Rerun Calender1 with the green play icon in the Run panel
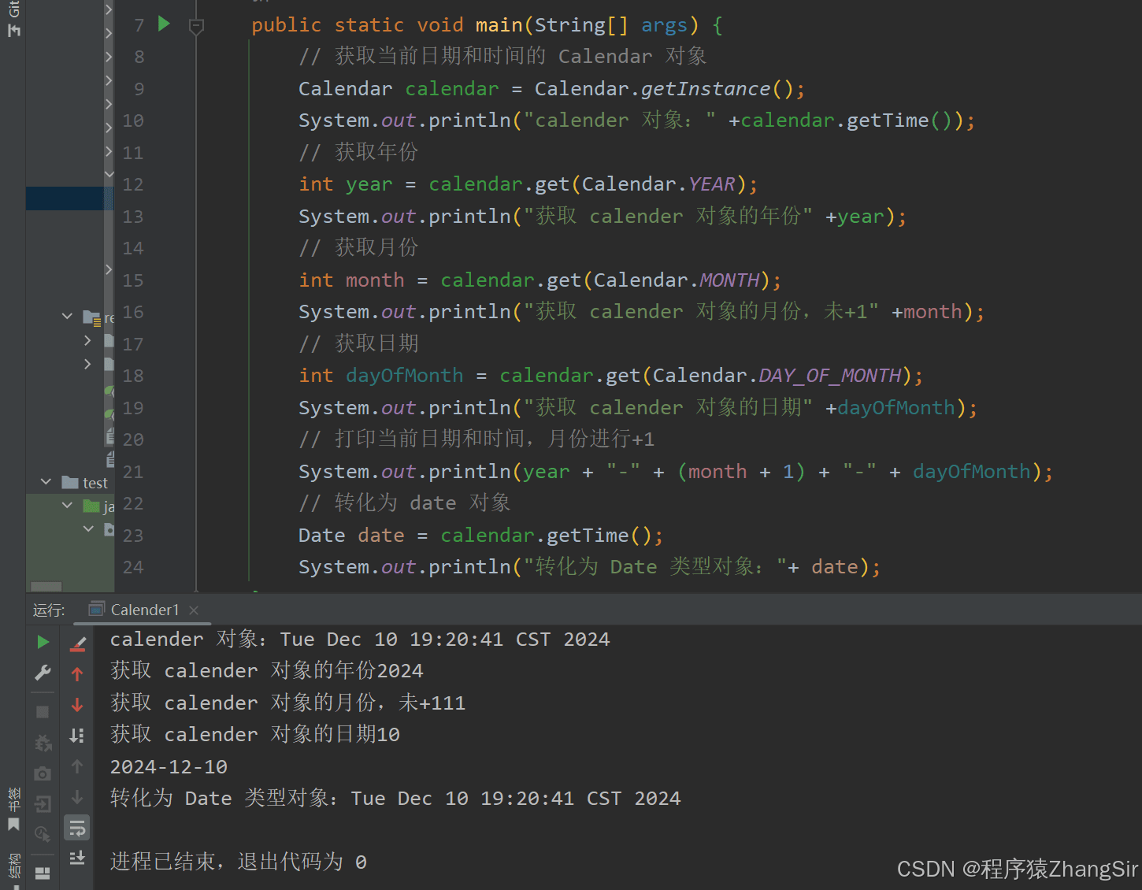 point(43,642)
